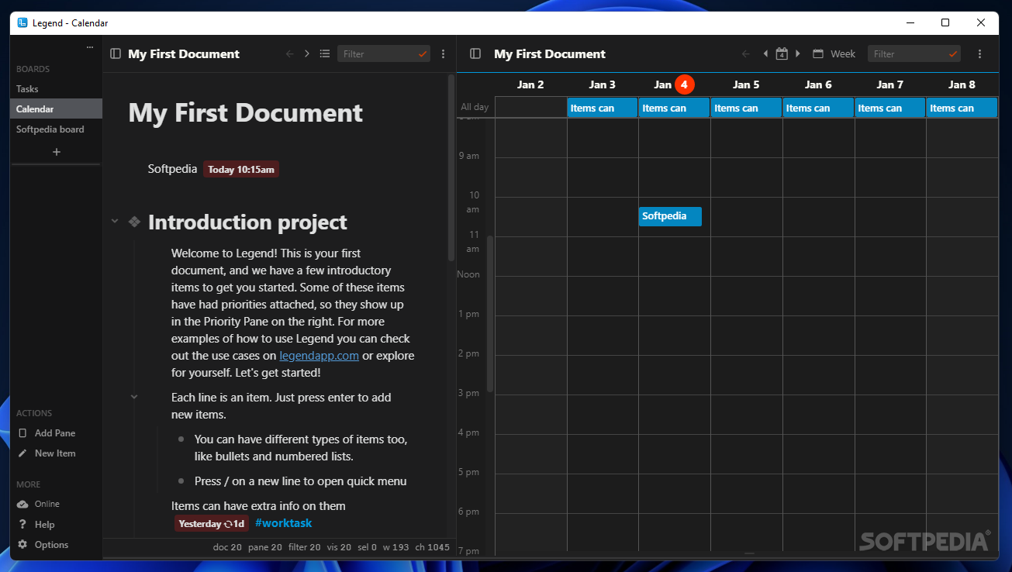Click all-day event 'Items can' on Jan 8
This screenshot has width=1012, height=572.
pyautogui.click(x=962, y=108)
